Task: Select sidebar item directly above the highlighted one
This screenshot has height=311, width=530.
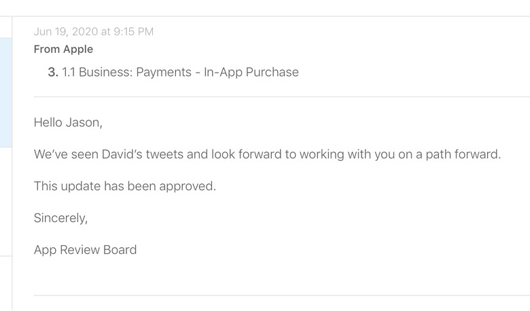Action: (x=5, y=27)
